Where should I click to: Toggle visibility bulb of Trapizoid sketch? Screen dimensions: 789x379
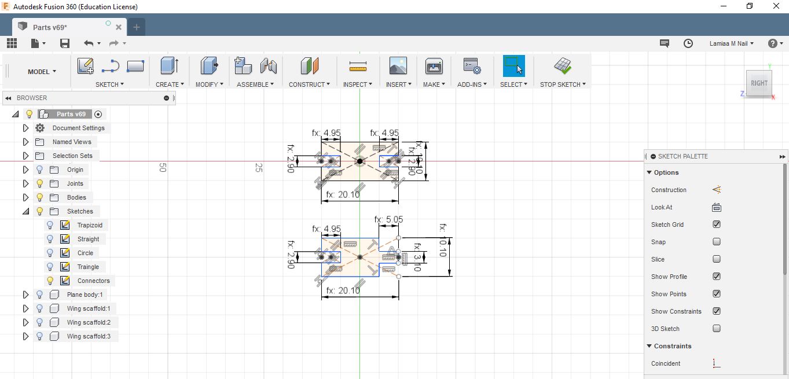point(50,225)
